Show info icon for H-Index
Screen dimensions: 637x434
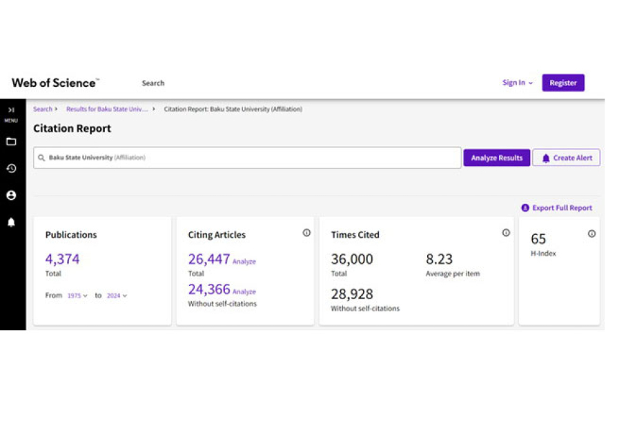[592, 234]
